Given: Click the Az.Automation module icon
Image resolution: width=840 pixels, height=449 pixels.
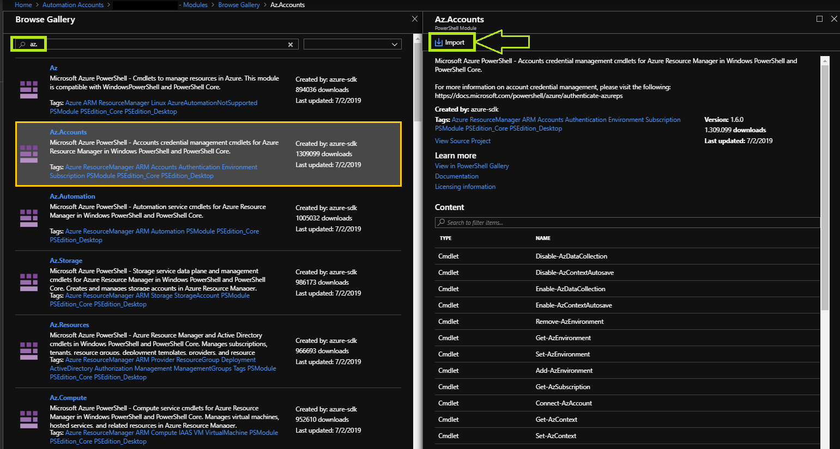Looking at the screenshot, I should [29, 218].
